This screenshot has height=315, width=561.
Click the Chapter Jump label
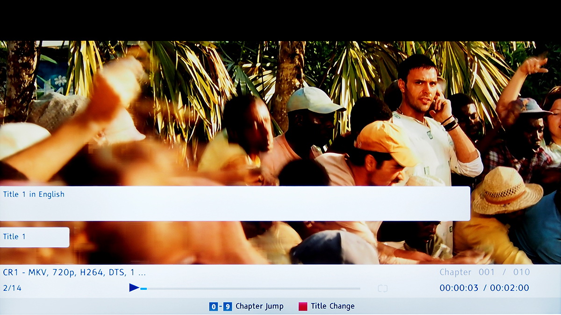pos(259,307)
